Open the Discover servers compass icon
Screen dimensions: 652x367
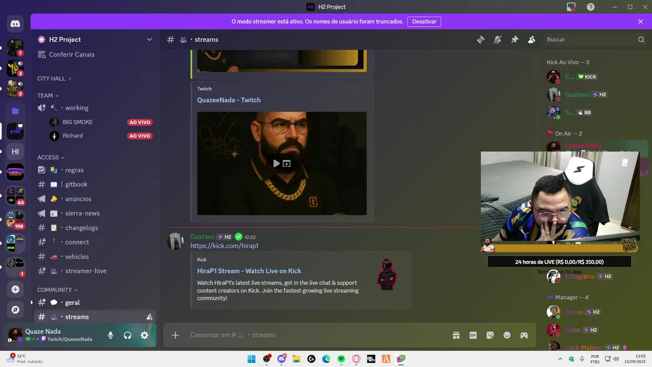tap(15, 309)
